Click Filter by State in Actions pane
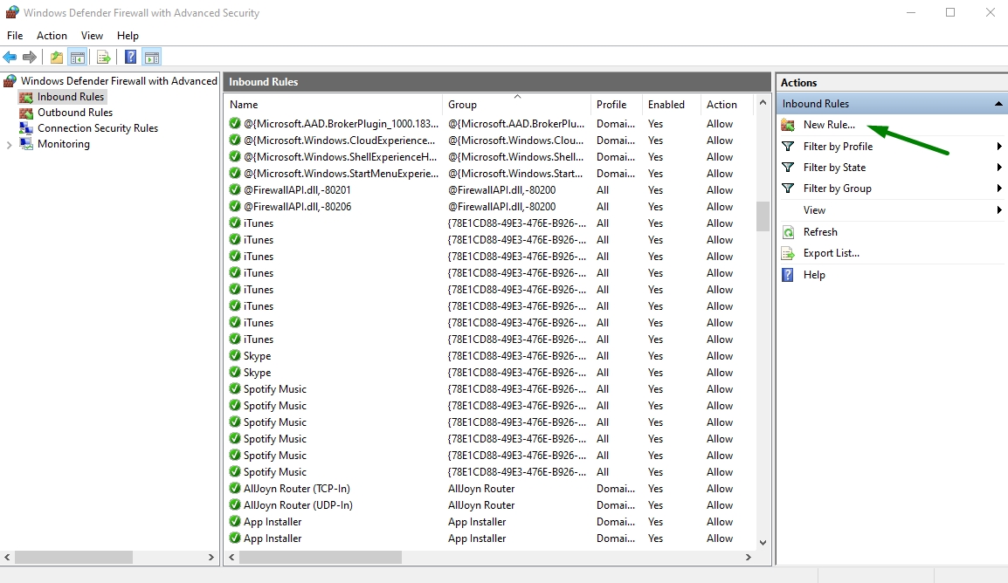Image resolution: width=1008 pixels, height=583 pixels. point(834,168)
